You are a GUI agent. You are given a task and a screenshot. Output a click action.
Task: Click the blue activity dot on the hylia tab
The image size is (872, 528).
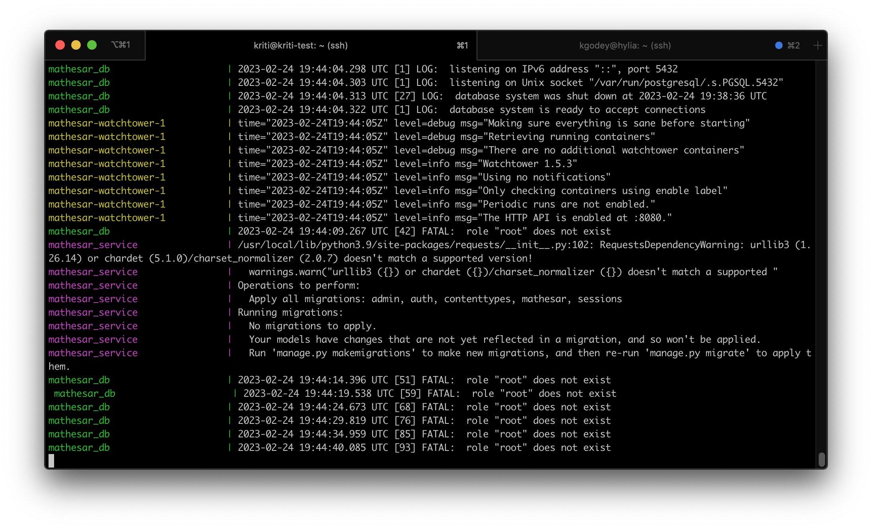point(779,45)
